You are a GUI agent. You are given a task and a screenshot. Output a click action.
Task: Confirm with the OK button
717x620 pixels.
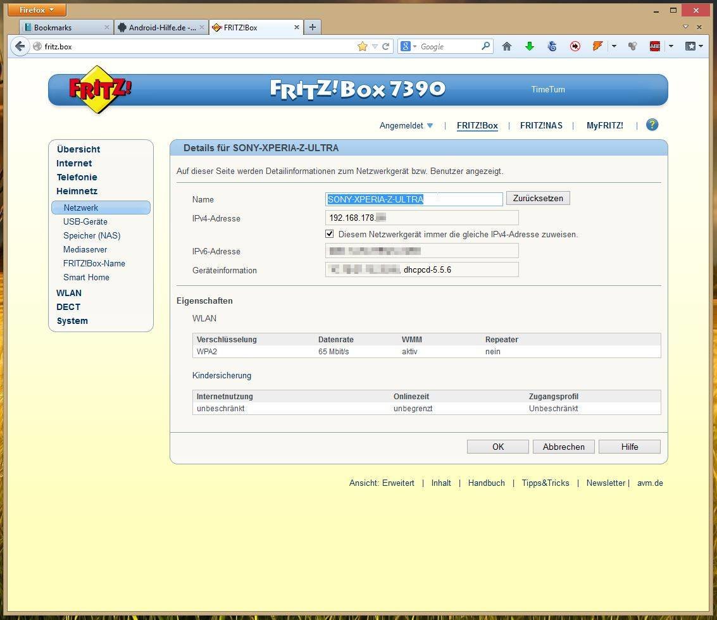coord(497,447)
